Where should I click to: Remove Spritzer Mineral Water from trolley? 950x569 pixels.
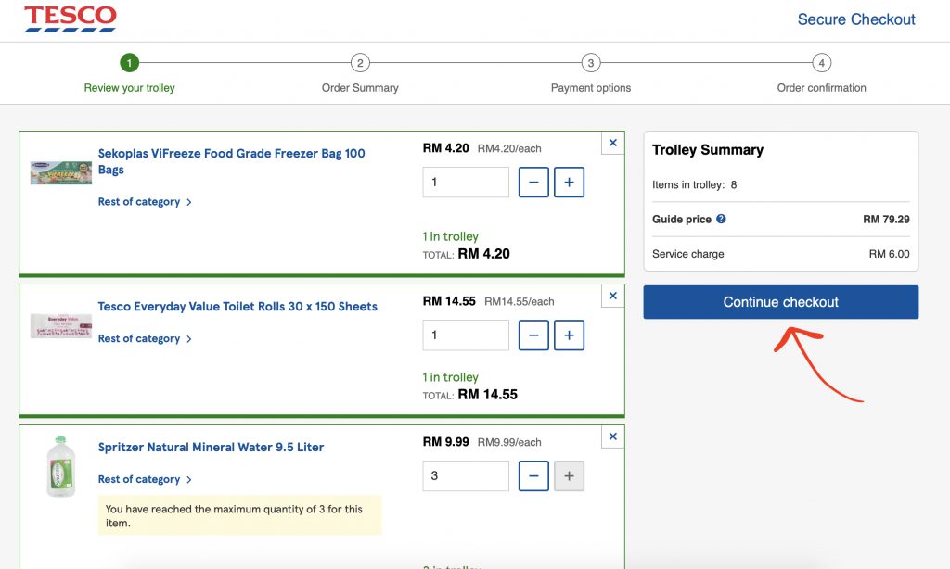(612, 436)
